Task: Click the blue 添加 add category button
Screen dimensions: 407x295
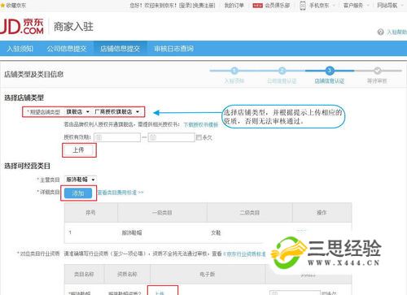Action: click(x=78, y=193)
